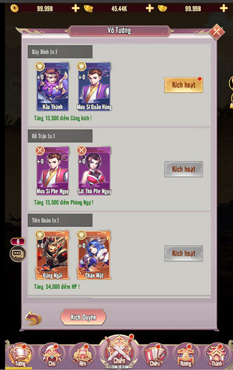
Task: Add gold ingots with rightmost plus icon
Action: pos(224,8)
